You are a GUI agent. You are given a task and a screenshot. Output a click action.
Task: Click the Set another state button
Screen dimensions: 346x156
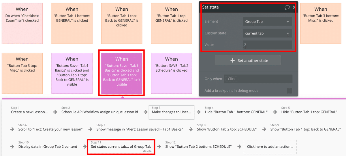click(248, 60)
